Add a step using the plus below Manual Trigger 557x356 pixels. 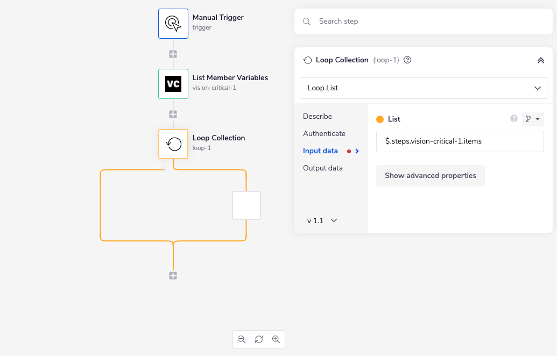[x=173, y=54]
